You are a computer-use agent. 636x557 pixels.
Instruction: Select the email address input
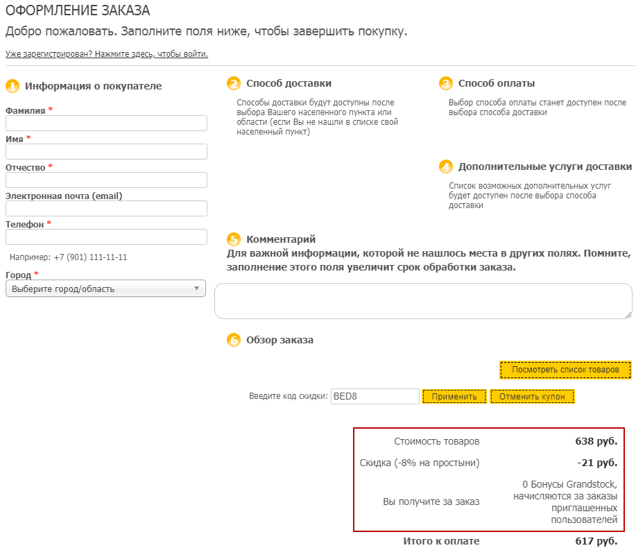(x=106, y=209)
